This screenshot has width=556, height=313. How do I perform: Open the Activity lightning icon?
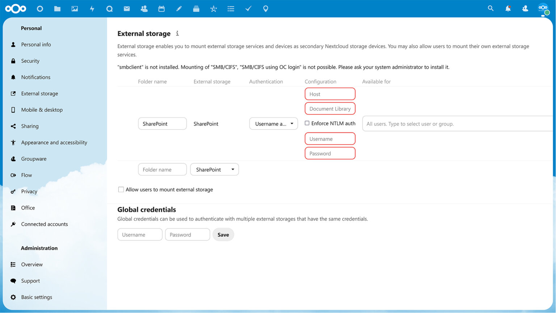pos(92,8)
